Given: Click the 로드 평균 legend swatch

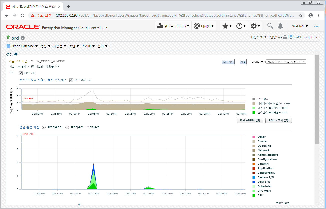Looking at the screenshot, I should 254,99.
